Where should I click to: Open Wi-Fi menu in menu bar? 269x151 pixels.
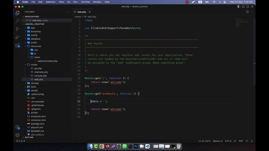coord(214,2)
